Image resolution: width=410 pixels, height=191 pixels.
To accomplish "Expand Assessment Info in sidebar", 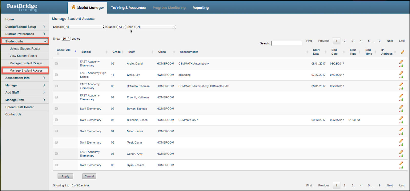I will 25,78.
